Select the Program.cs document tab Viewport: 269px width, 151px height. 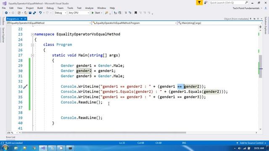pos(13,19)
